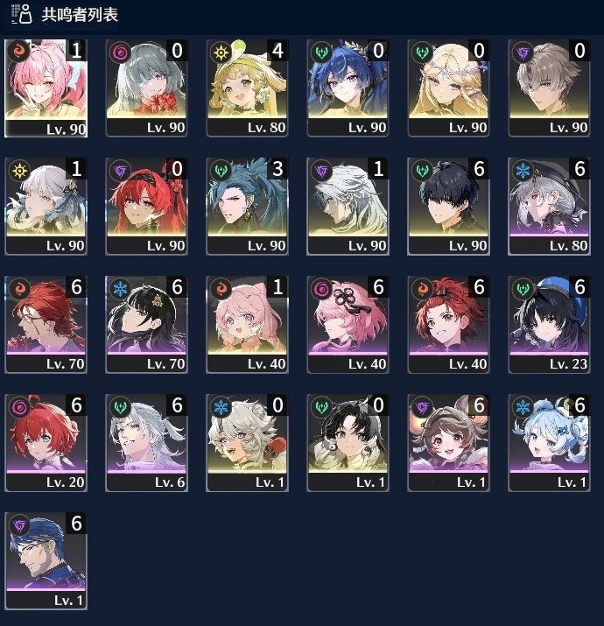
Task: Select the Lv. 23 character with blue beret
Action: [549, 325]
